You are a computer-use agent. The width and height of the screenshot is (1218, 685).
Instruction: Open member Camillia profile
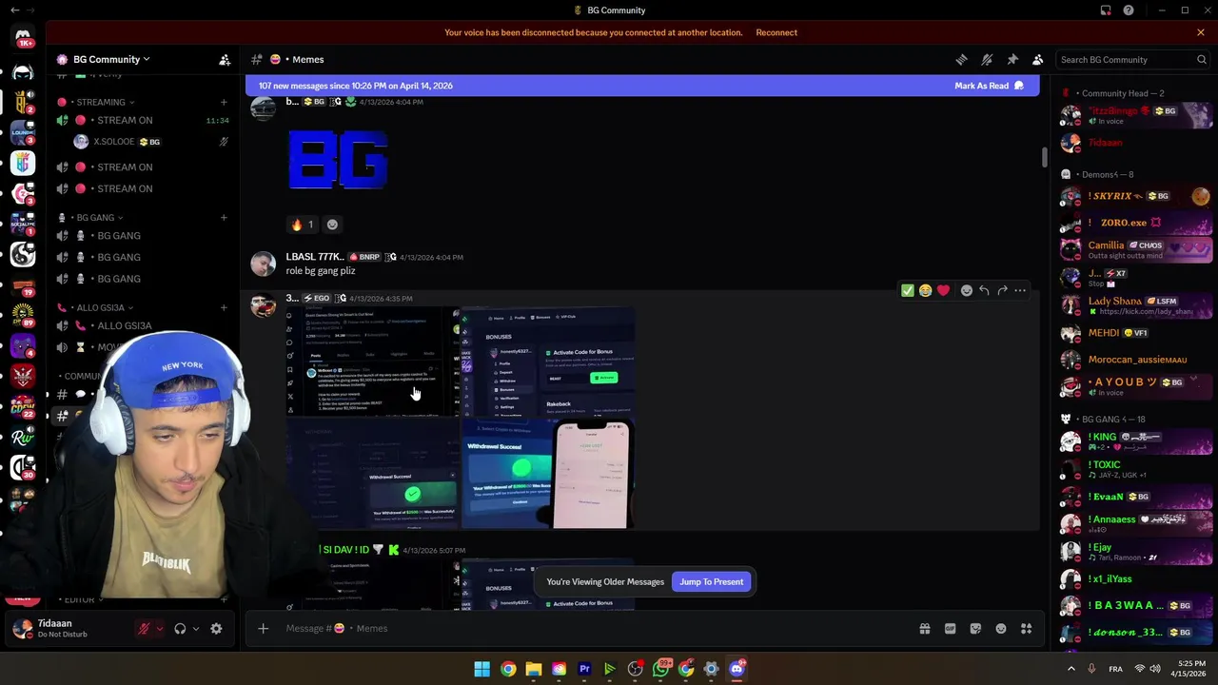click(1135, 249)
